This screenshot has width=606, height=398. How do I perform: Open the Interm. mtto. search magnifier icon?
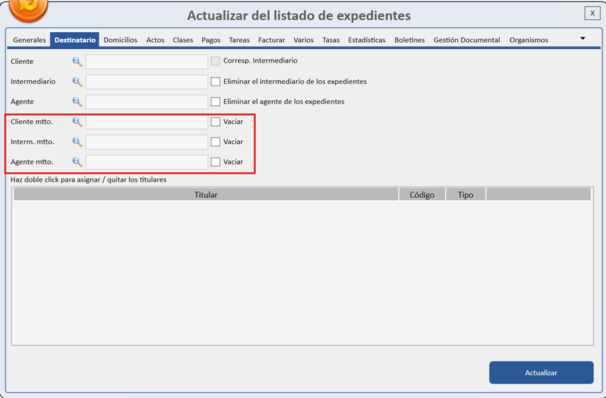coord(78,142)
